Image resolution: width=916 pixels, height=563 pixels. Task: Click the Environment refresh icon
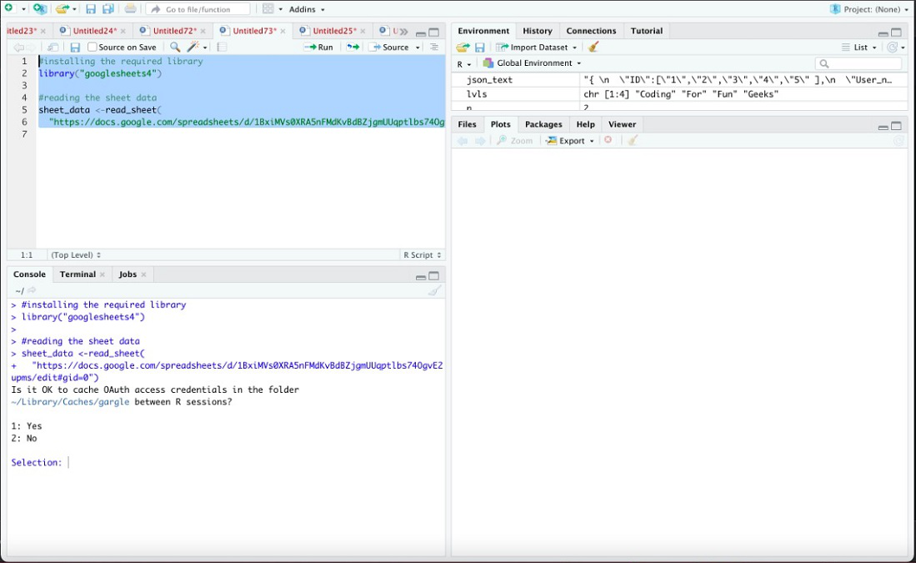(892, 48)
